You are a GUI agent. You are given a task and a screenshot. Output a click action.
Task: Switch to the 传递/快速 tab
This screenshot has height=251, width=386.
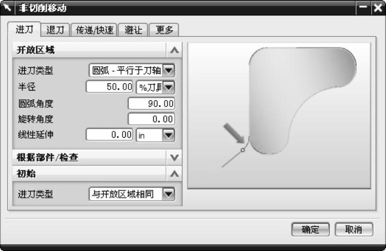point(94,30)
